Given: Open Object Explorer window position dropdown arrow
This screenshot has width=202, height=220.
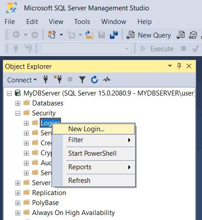Looking at the screenshot, I should 170,66.
